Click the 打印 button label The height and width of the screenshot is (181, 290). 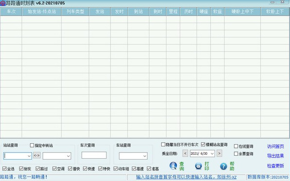click(207, 166)
